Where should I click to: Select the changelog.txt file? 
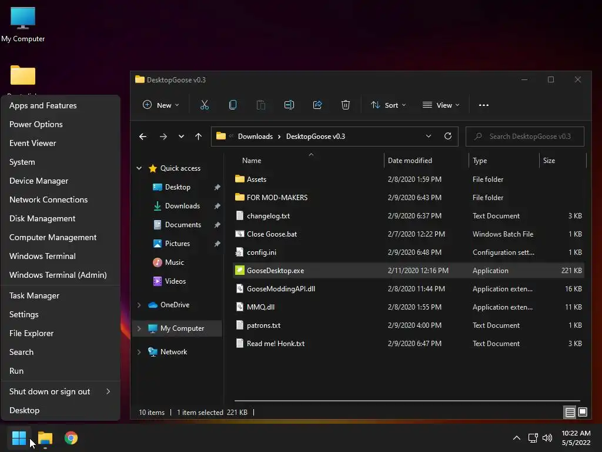(409, 215)
